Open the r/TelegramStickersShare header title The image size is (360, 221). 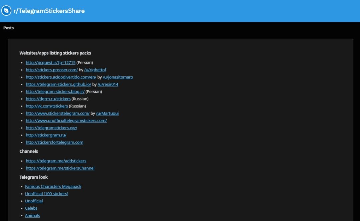pyautogui.click(x=49, y=11)
